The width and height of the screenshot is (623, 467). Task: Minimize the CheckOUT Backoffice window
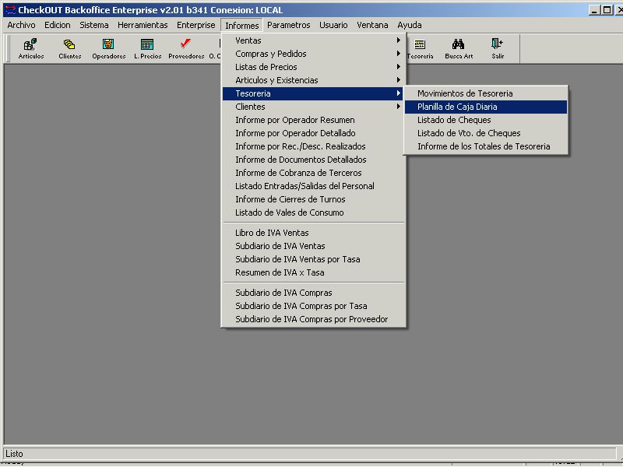click(x=594, y=10)
